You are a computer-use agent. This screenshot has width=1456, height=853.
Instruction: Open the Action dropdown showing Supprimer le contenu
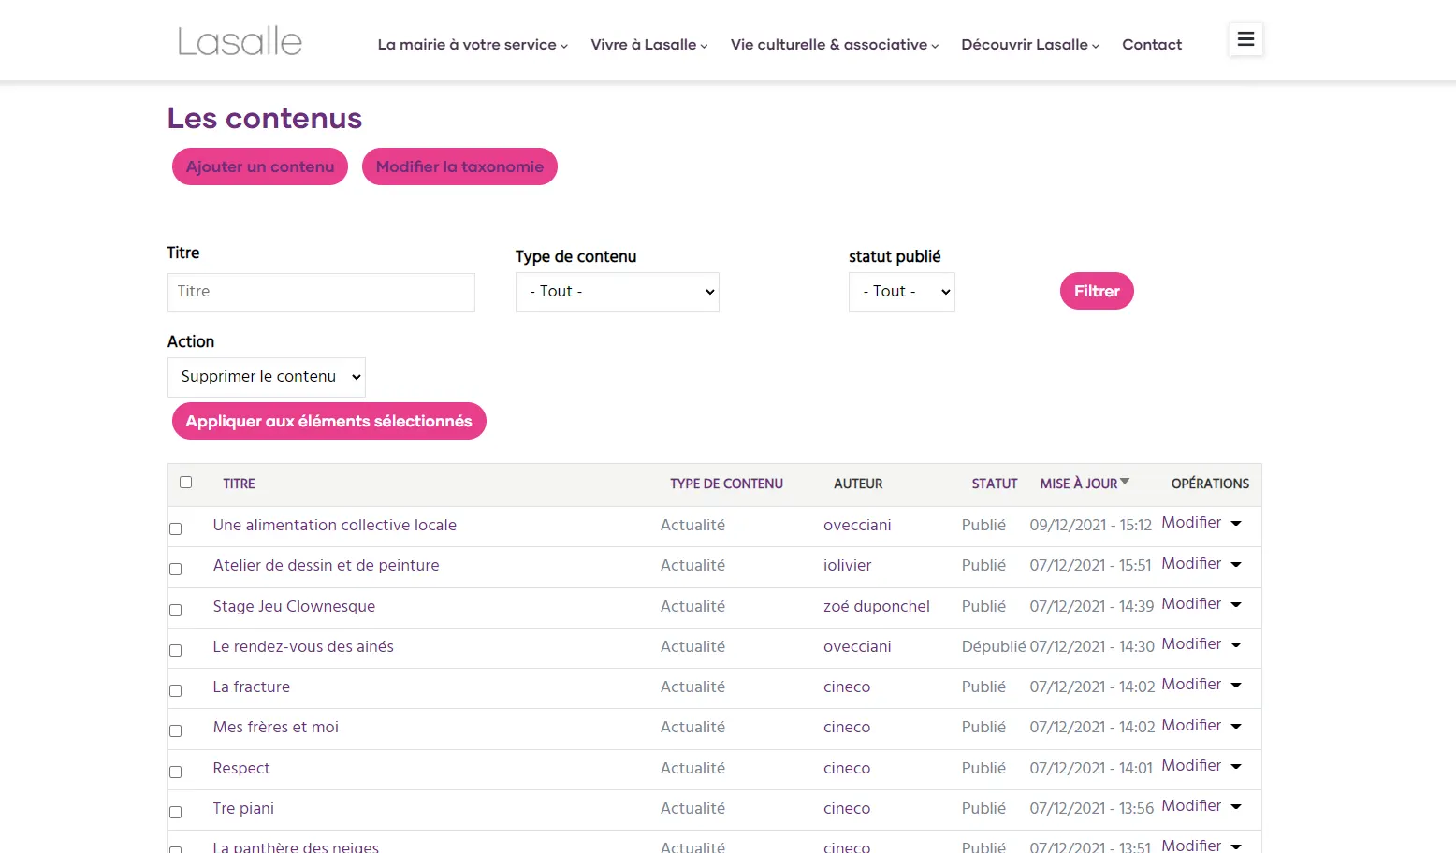coord(267,377)
